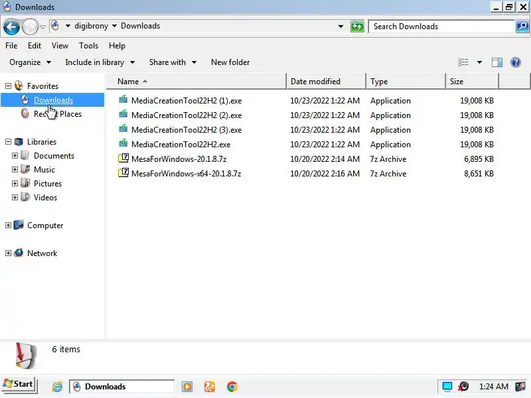
Task: Click the green Refresh button
Action: [357, 27]
